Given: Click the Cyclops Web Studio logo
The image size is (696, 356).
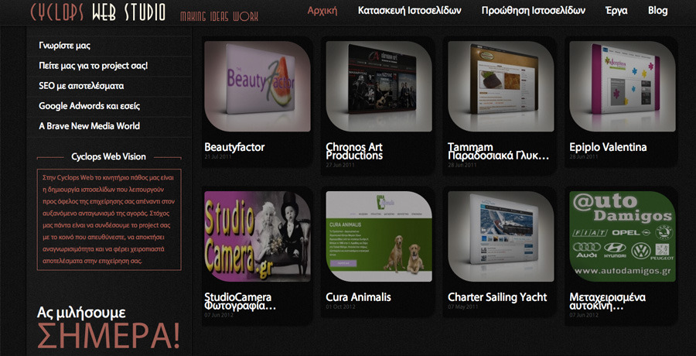Looking at the screenshot, I should click(97, 12).
